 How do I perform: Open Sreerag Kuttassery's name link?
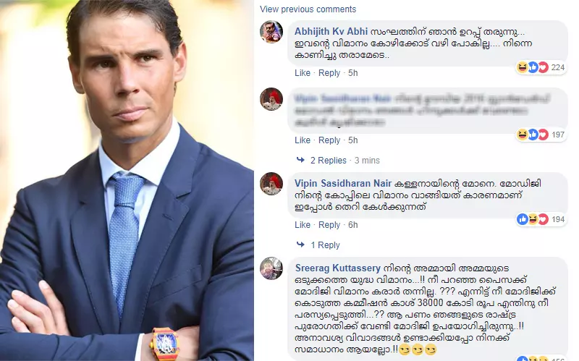tap(337, 268)
